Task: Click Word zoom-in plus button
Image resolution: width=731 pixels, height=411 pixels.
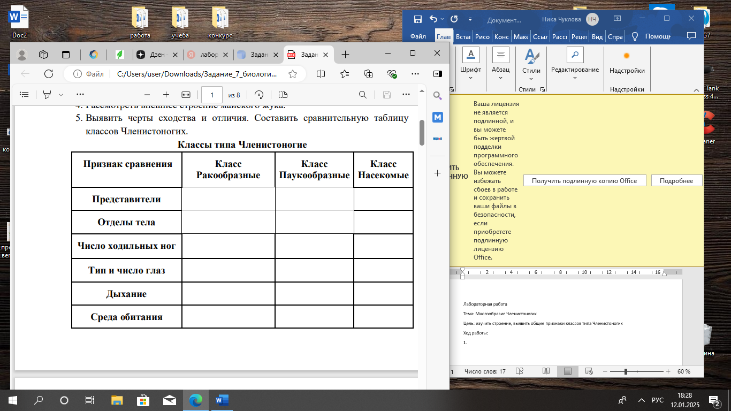Action: (668, 371)
